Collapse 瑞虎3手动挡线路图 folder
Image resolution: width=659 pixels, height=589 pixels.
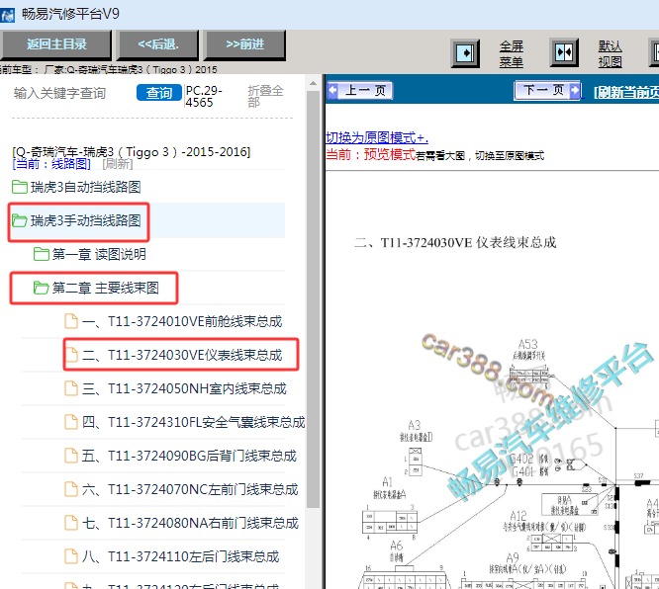[x=76, y=220]
